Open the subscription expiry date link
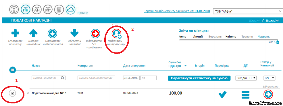 (x=177, y=11)
